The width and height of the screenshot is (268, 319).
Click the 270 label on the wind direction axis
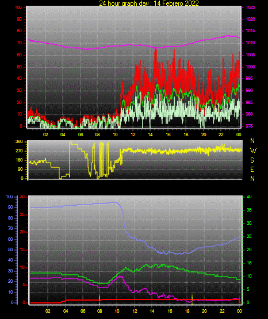click(x=19, y=151)
